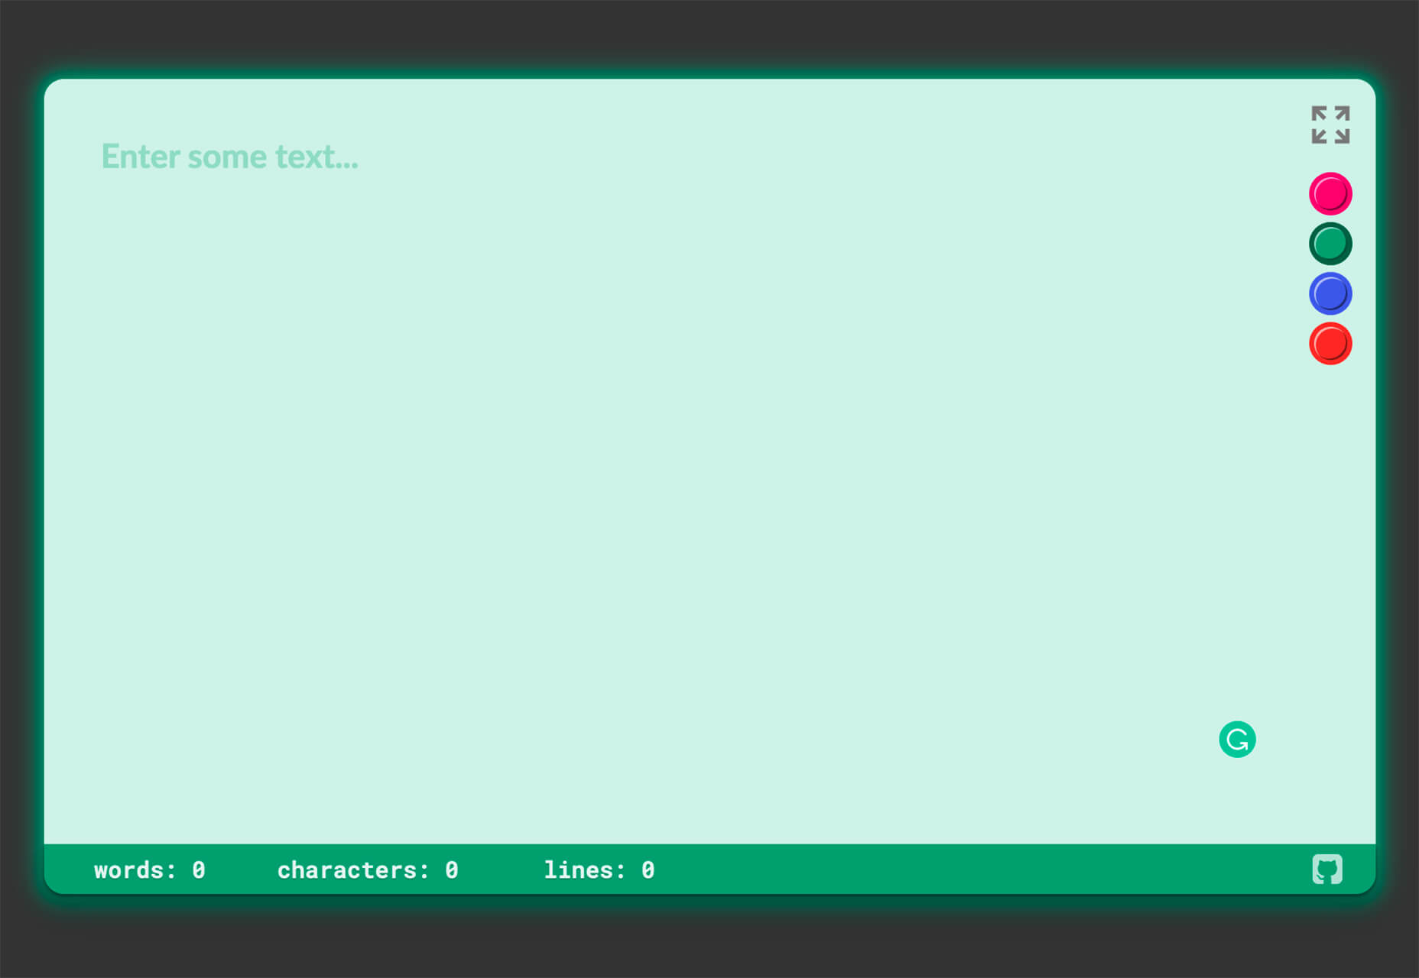Switch editor theme to royal blue

(1330, 293)
